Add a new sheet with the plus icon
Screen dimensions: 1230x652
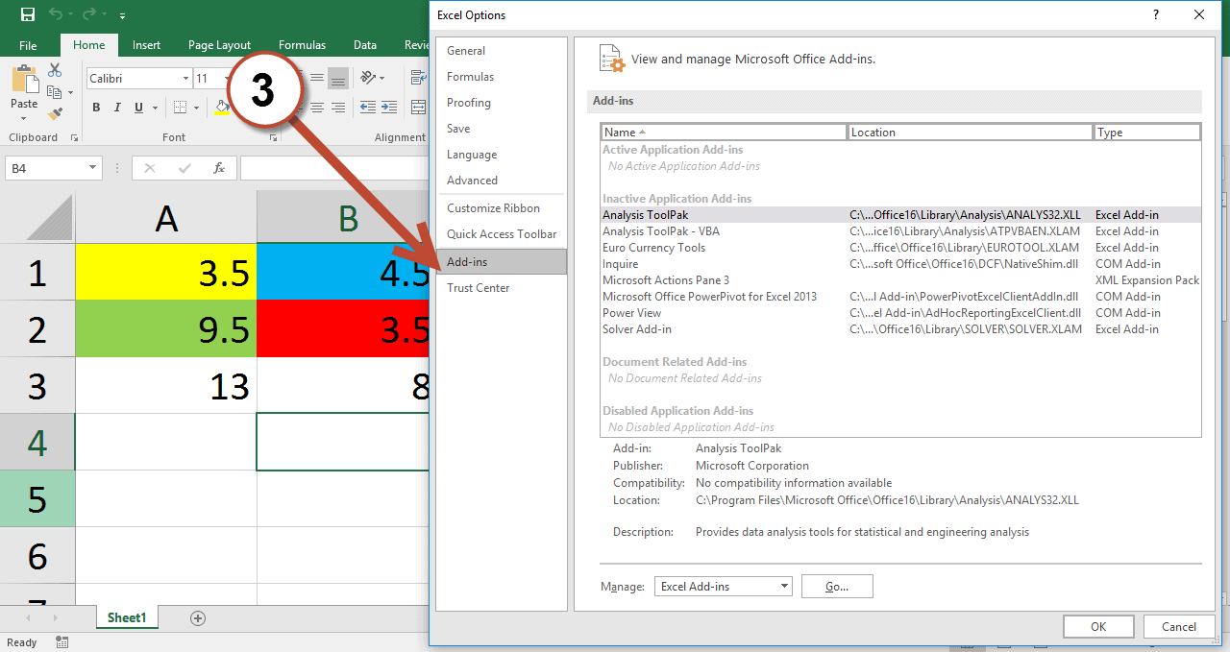[198, 618]
